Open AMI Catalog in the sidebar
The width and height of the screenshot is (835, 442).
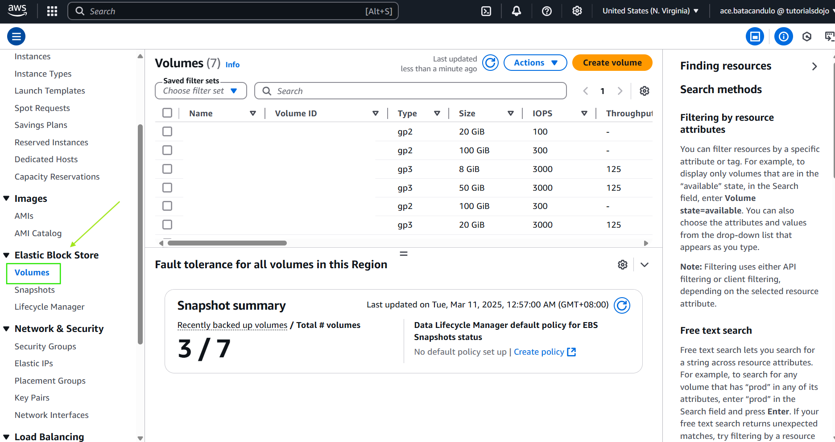click(38, 233)
